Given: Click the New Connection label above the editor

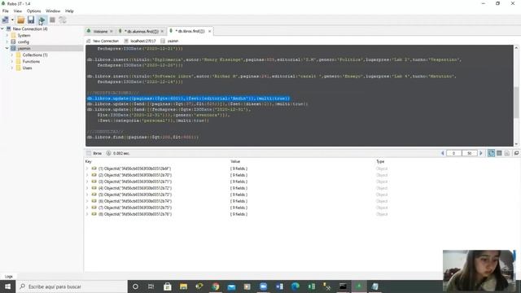Looking at the screenshot, I should tap(106, 41).
